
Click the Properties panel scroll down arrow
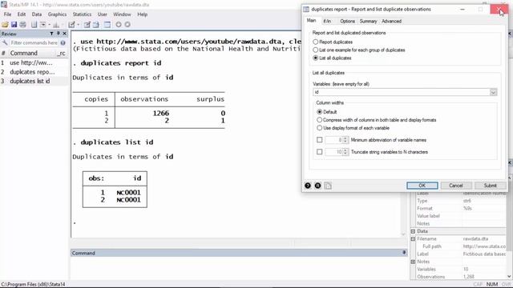pyautogui.click(x=509, y=276)
